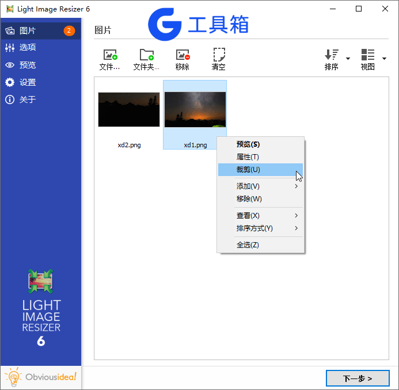Viewport: 399px width, 390px height.
Task: Open the Obviousidea! logo link
Action: 41,377
